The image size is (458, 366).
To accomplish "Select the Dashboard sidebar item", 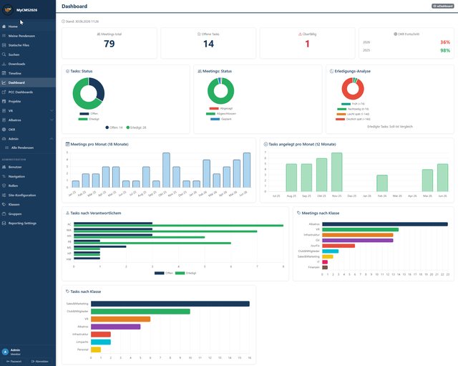I will coord(28,83).
